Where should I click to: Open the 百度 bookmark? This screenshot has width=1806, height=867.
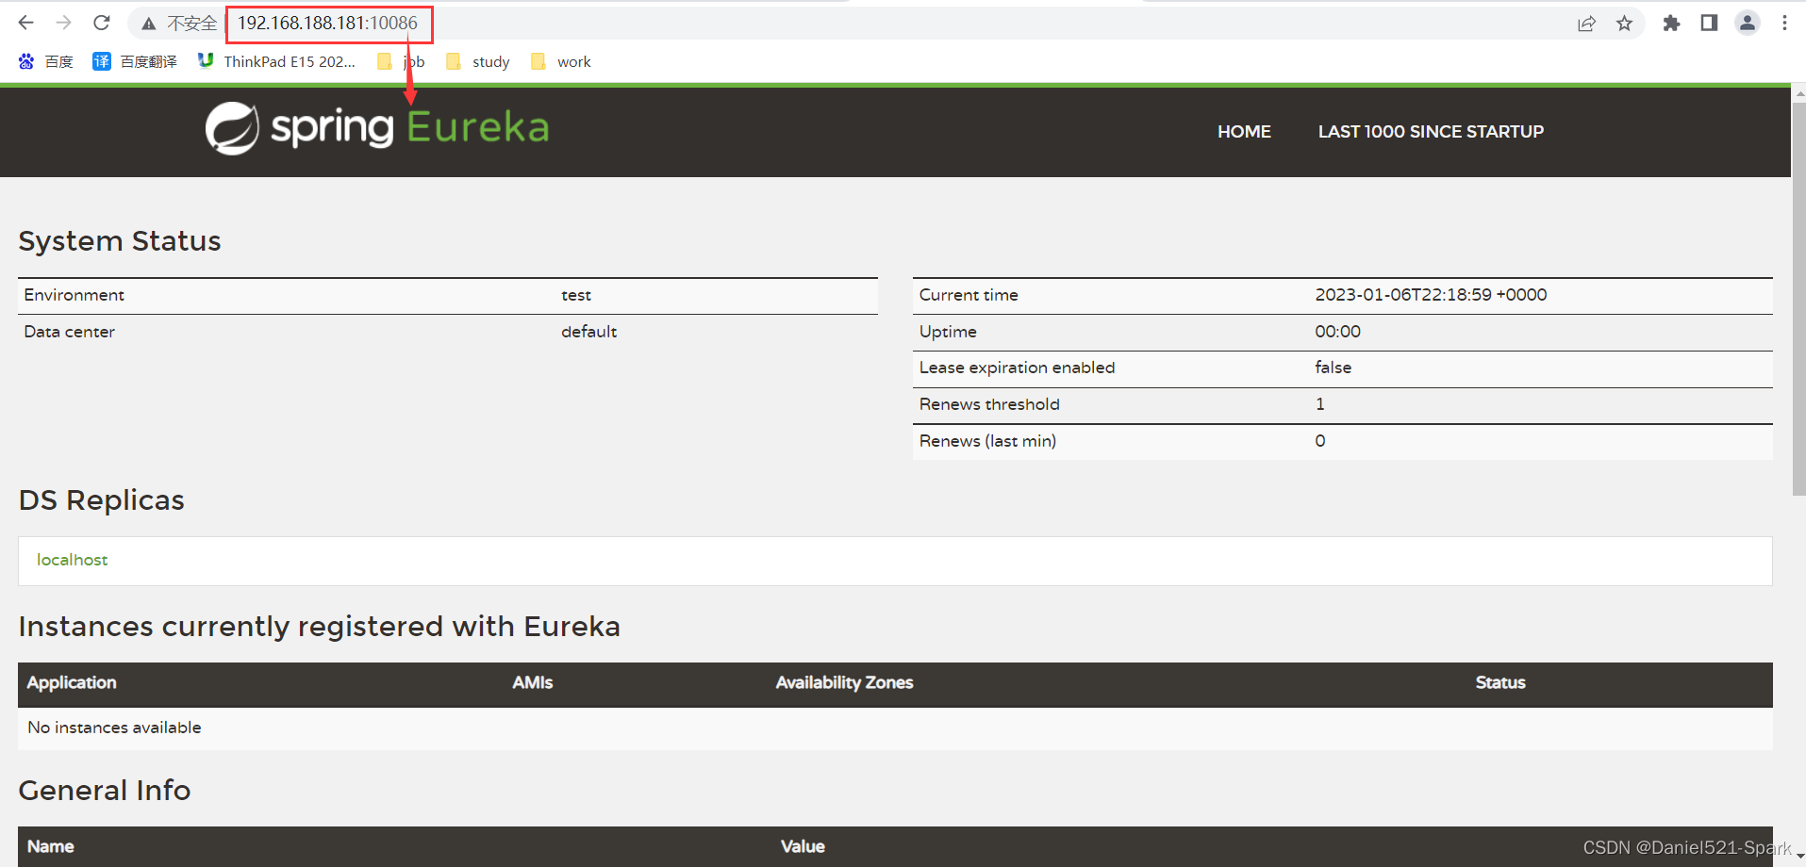[x=45, y=61]
